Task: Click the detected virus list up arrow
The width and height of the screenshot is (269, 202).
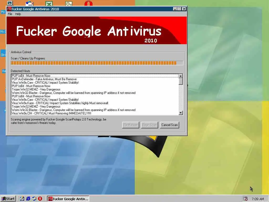Action: tap(180, 76)
